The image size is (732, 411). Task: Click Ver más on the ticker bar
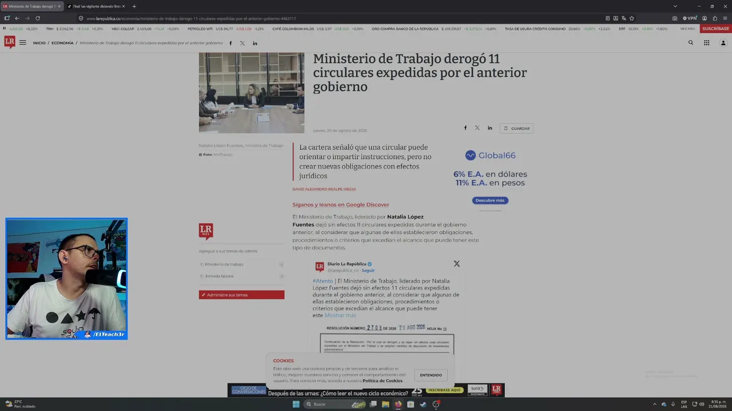click(687, 29)
